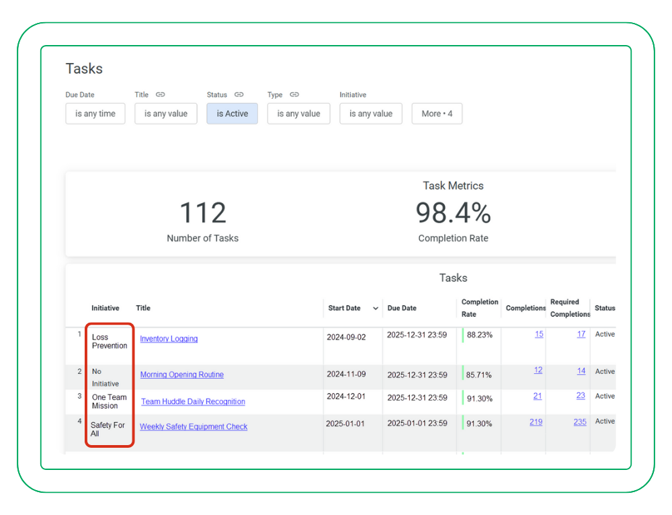Click the link icon next to Status filter
The height and width of the screenshot is (515, 672).
239,94
